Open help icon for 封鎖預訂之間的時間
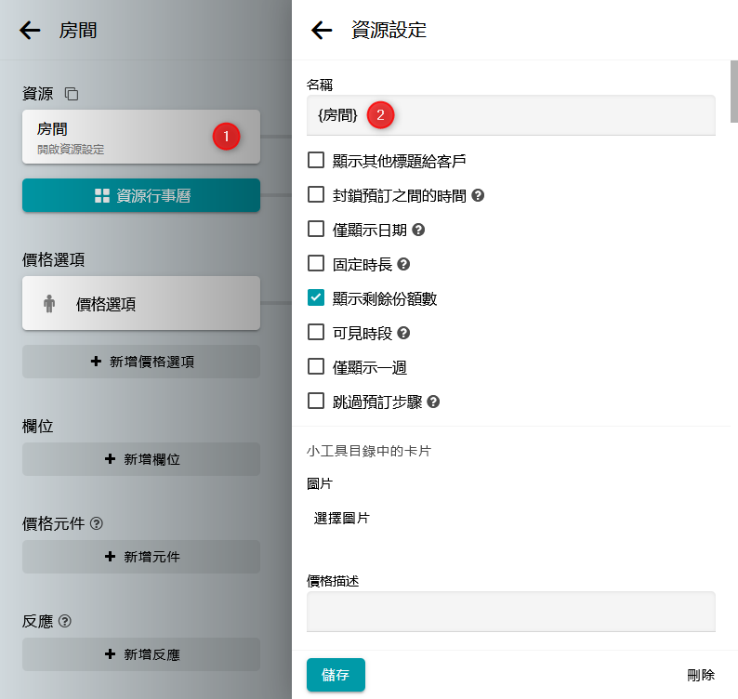Viewport: 738px width, 699px height. point(479,195)
